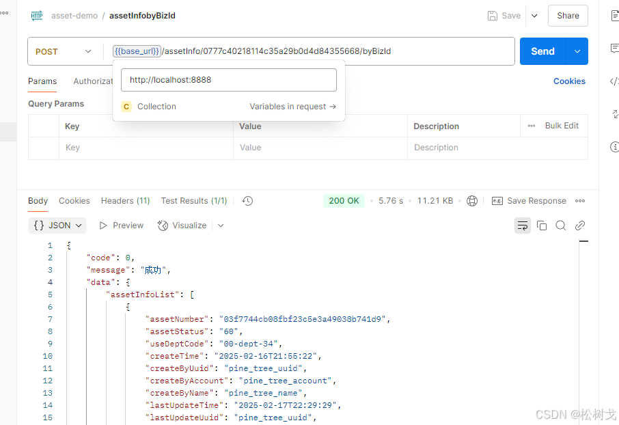Screen dimensions: 619x425
Task: Click the Save floppy disk icon
Action: tap(493, 16)
